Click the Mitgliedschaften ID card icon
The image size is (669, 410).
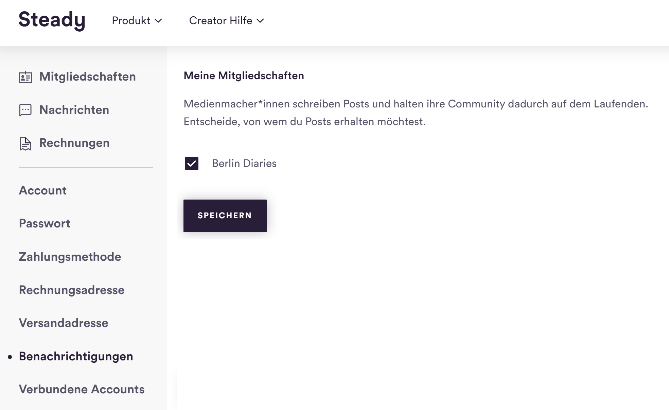click(25, 77)
